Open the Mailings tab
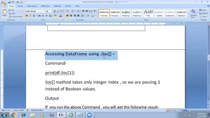Image resolution: width=210 pixels, height=118 pixels. pyautogui.click(x=58, y=6)
